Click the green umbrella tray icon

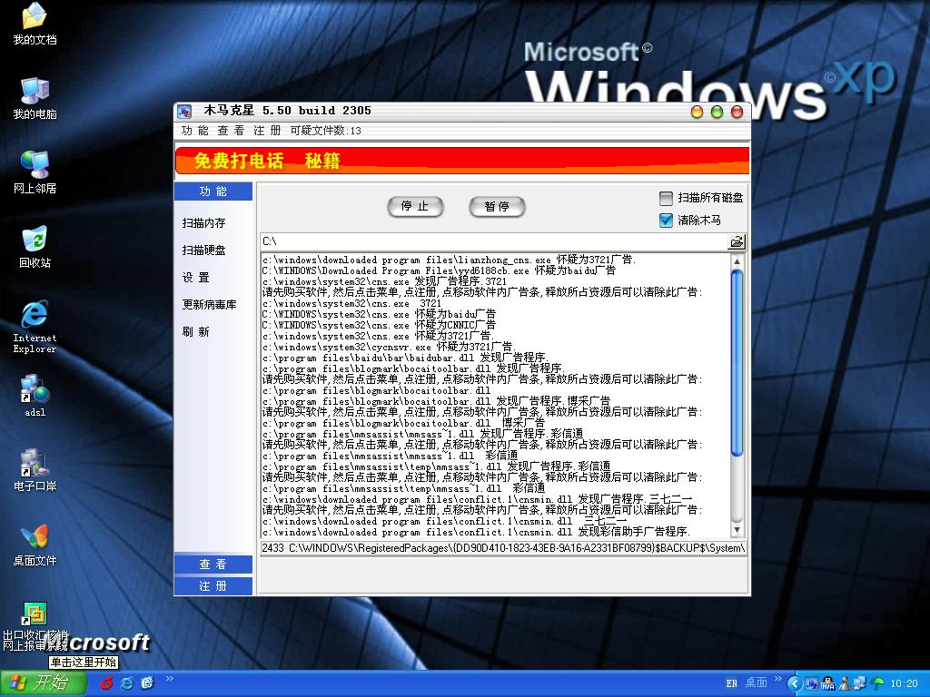pyautogui.click(x=876, y=683)
